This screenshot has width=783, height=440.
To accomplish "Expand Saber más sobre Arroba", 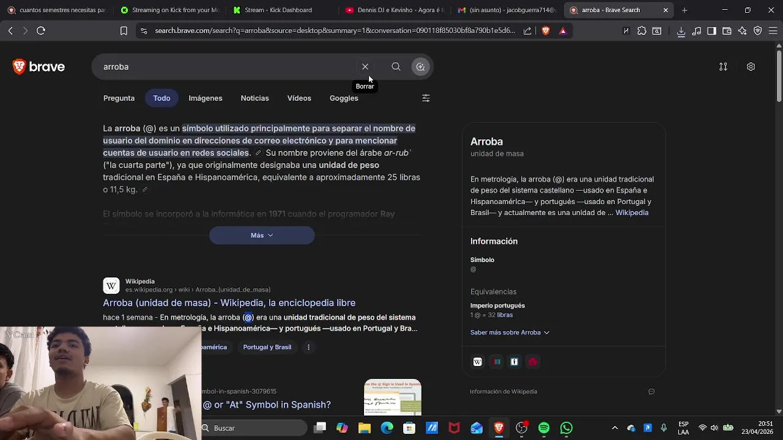I will 510,332.
